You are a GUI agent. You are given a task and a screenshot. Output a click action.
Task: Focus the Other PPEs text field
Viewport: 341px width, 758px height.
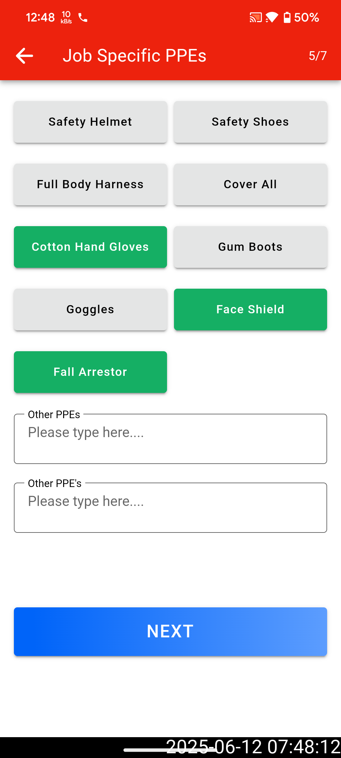pos(170,439)
